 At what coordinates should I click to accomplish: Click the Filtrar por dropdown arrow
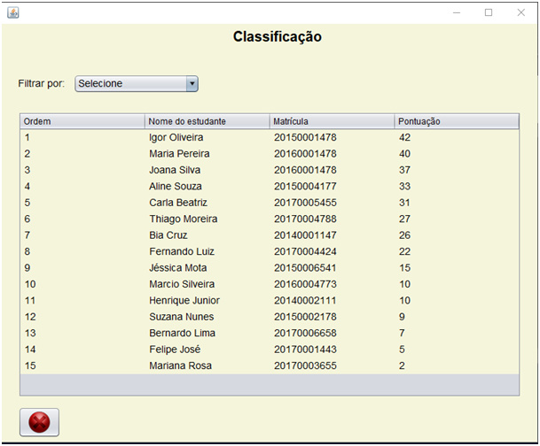tap(192, 83)
